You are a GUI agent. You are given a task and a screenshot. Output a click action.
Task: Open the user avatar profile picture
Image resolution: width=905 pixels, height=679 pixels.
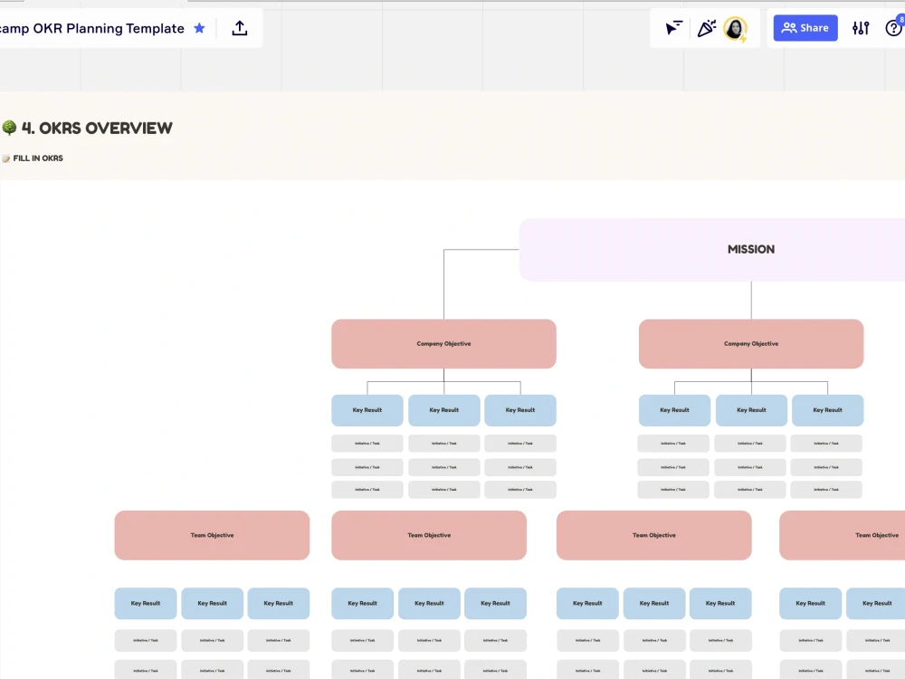click(x=735, y=28)
